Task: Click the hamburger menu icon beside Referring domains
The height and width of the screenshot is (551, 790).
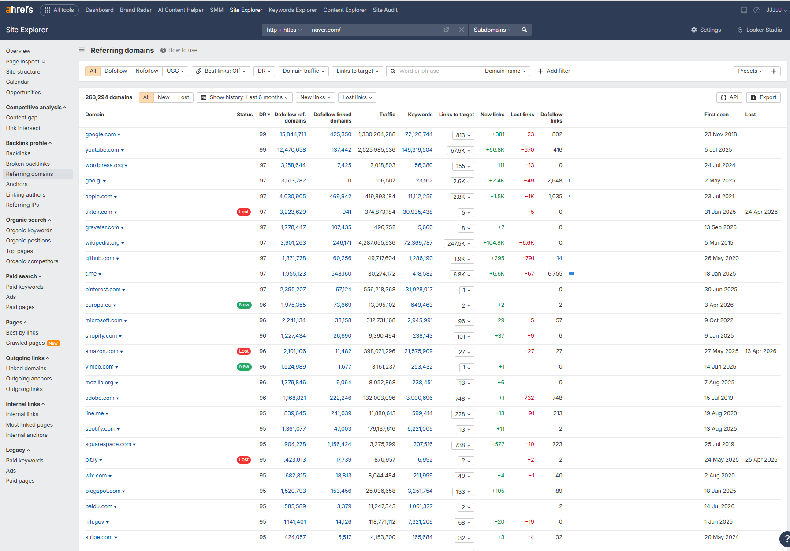Action: pyautogui.click(x=82, y=50)
